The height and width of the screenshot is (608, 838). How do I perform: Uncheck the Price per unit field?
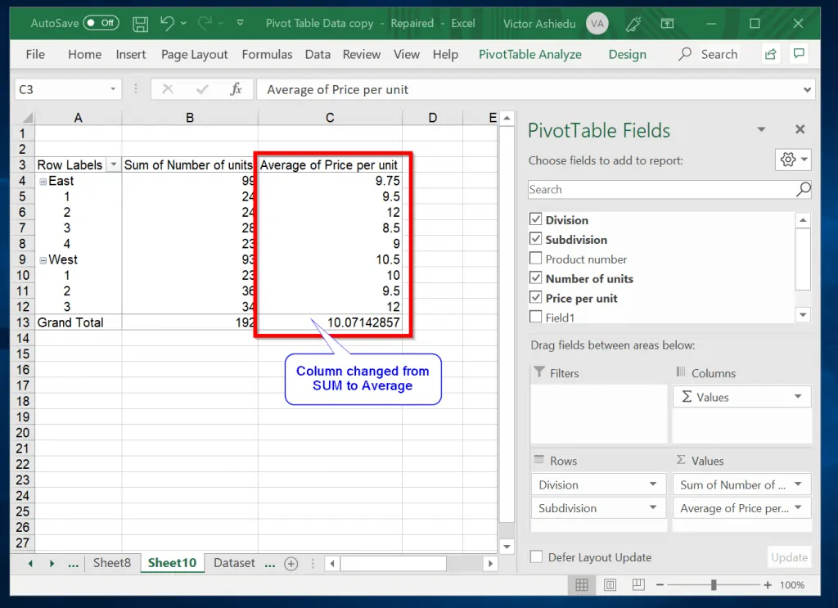tap(535, 297)
